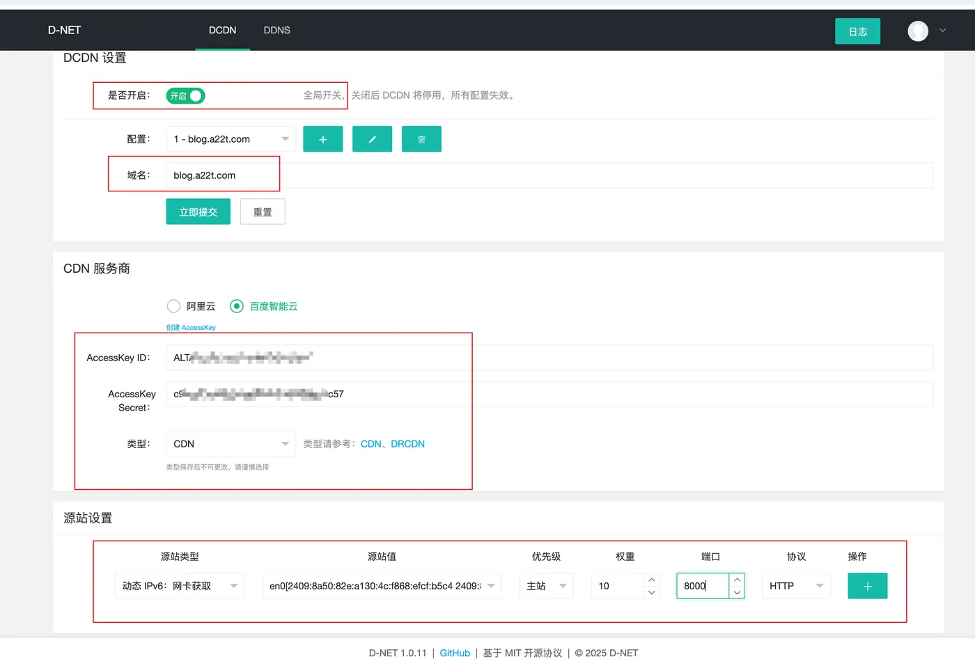Viewport: 975px width, 668px height.
Task: Open the 创建 AccessKey link
Action: click(190, 326)
